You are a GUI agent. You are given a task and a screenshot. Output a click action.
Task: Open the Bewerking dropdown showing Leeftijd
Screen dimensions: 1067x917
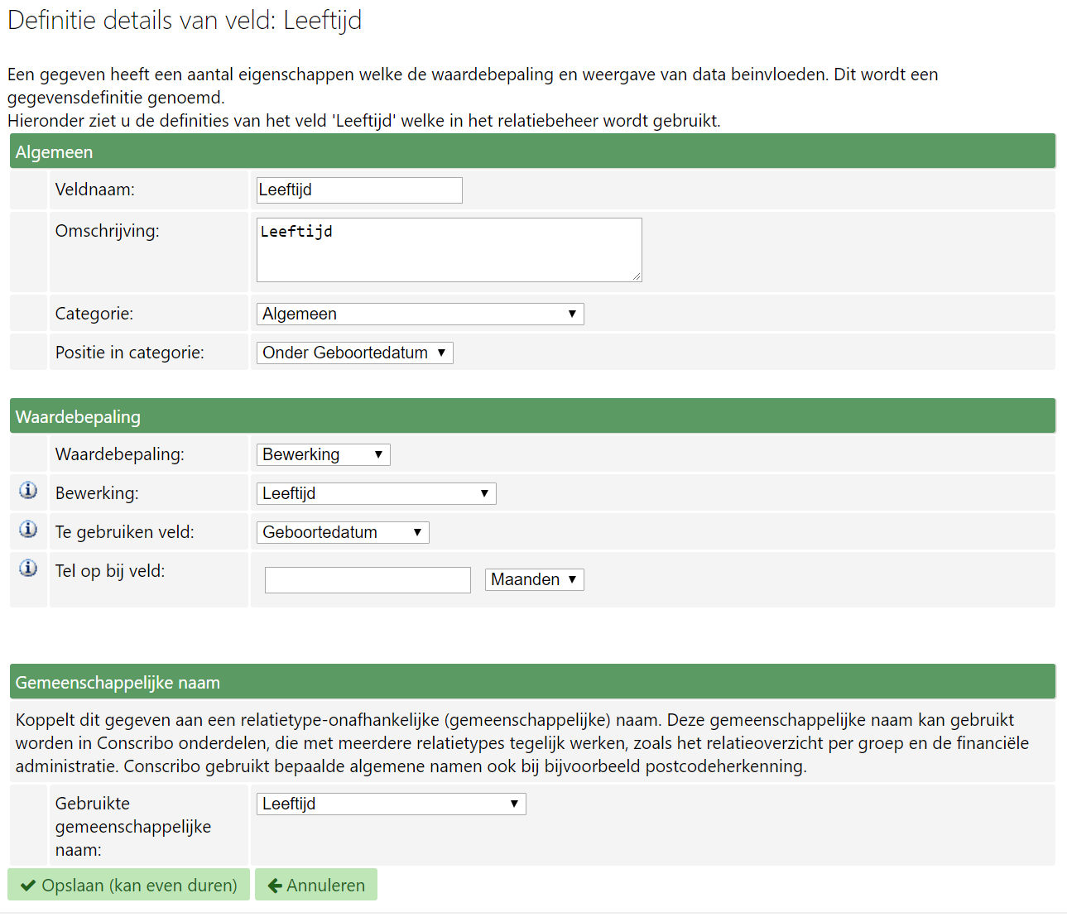click(x=376, y=494)
